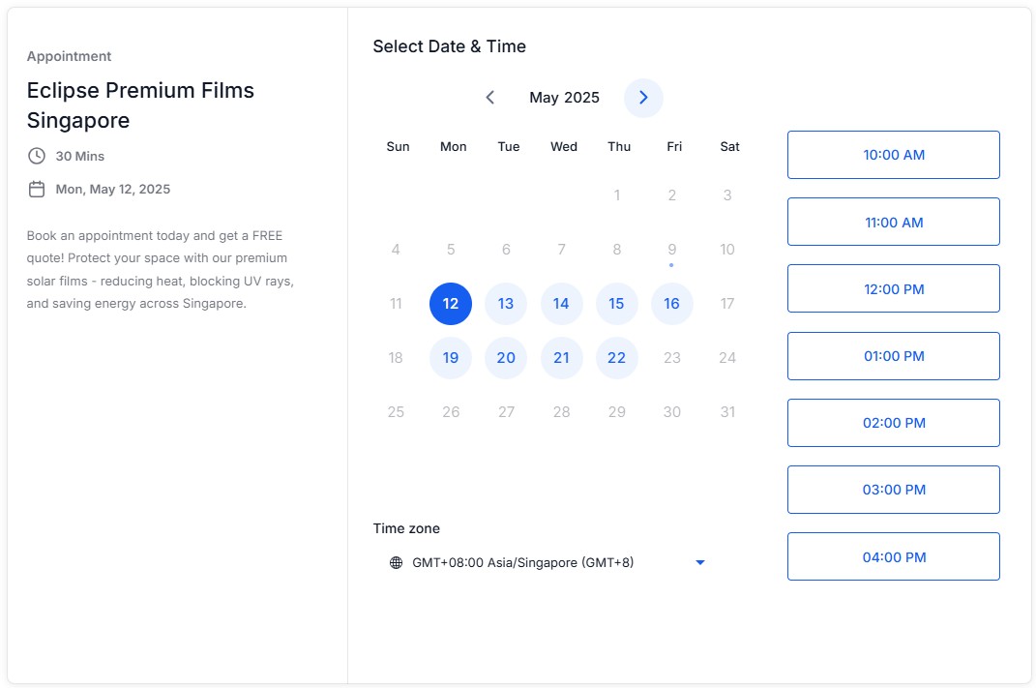Choose the 10:00 AM time slot
The image size is (1036, 688).
pyautogui.click(x=893, y=155)
